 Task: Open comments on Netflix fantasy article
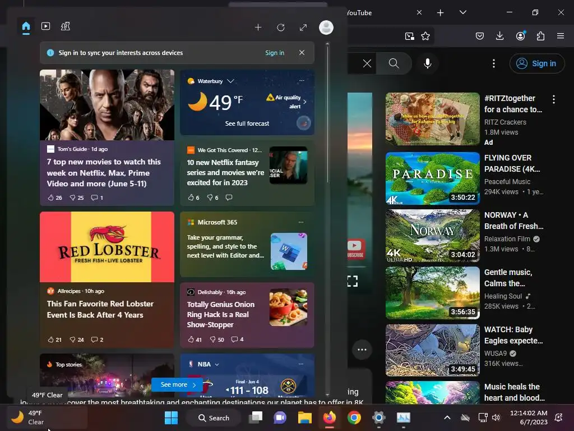click(229, 198)
